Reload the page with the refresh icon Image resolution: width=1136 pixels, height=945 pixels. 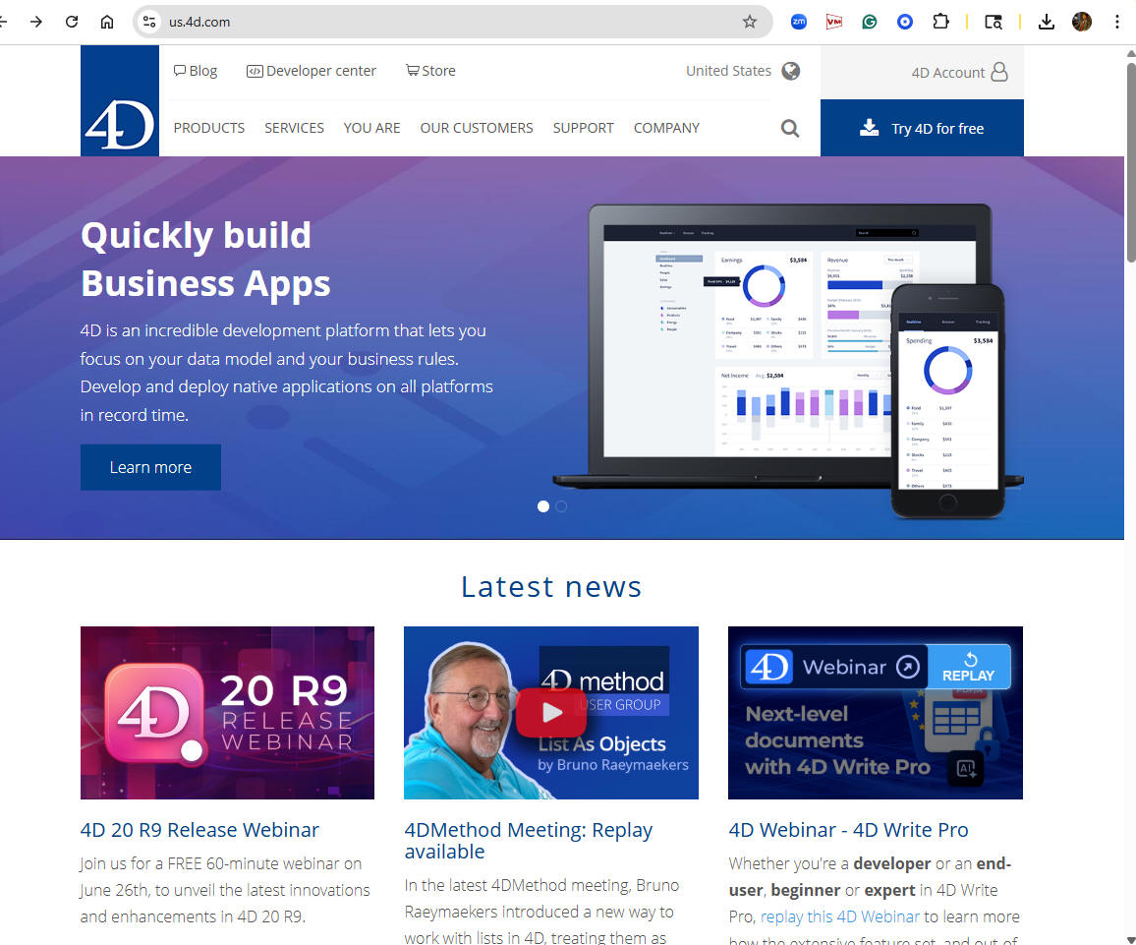point(71,22)
